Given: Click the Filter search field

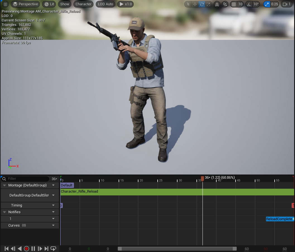Looking at the screenshot, I should point(25,179).
